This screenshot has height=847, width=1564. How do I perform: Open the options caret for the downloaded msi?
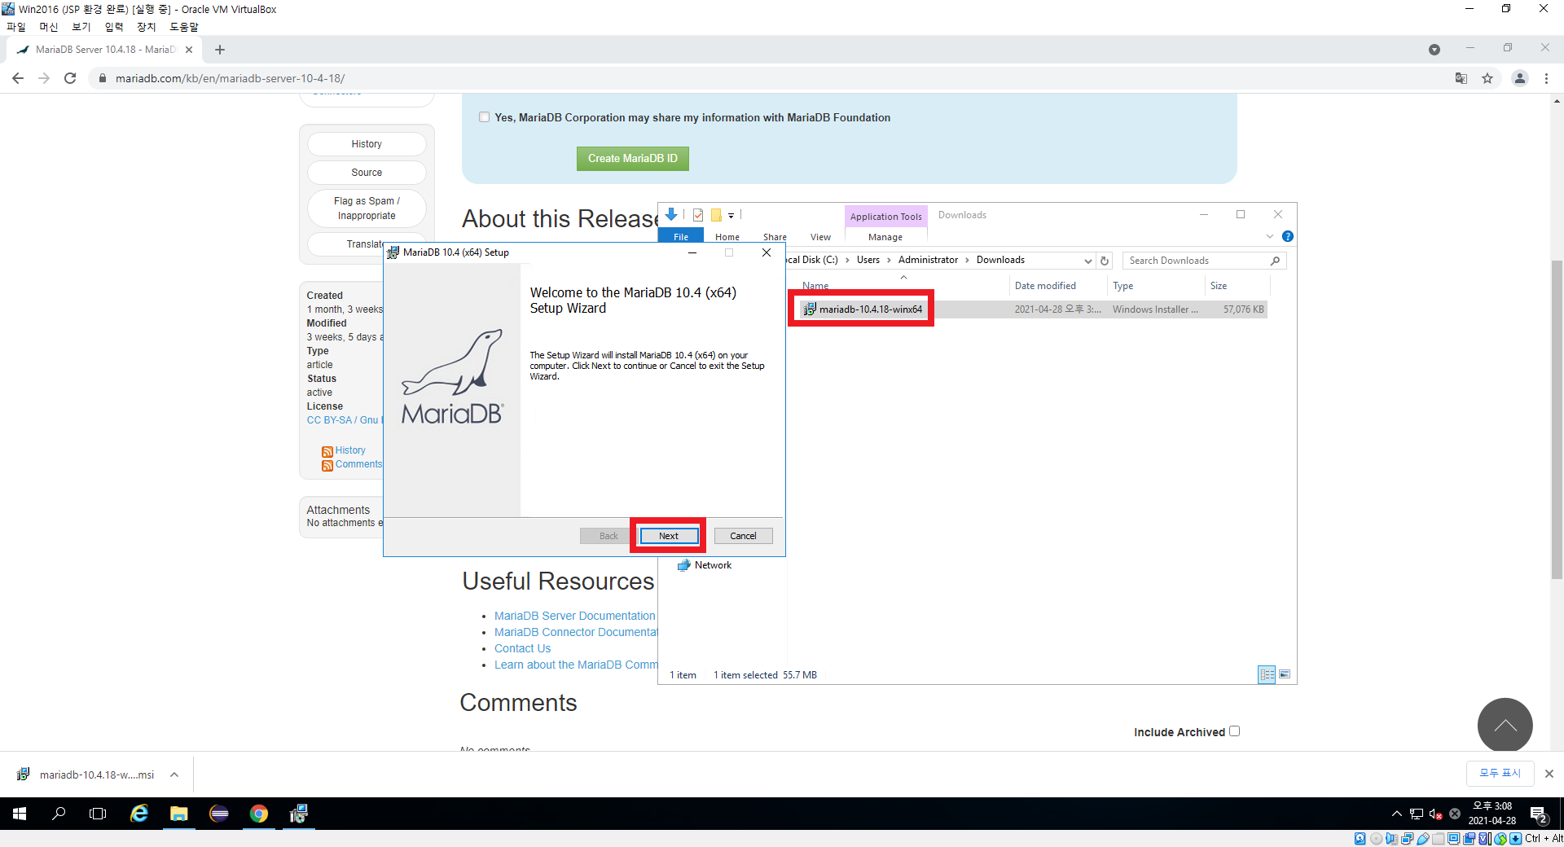click(x=174, y=775)
